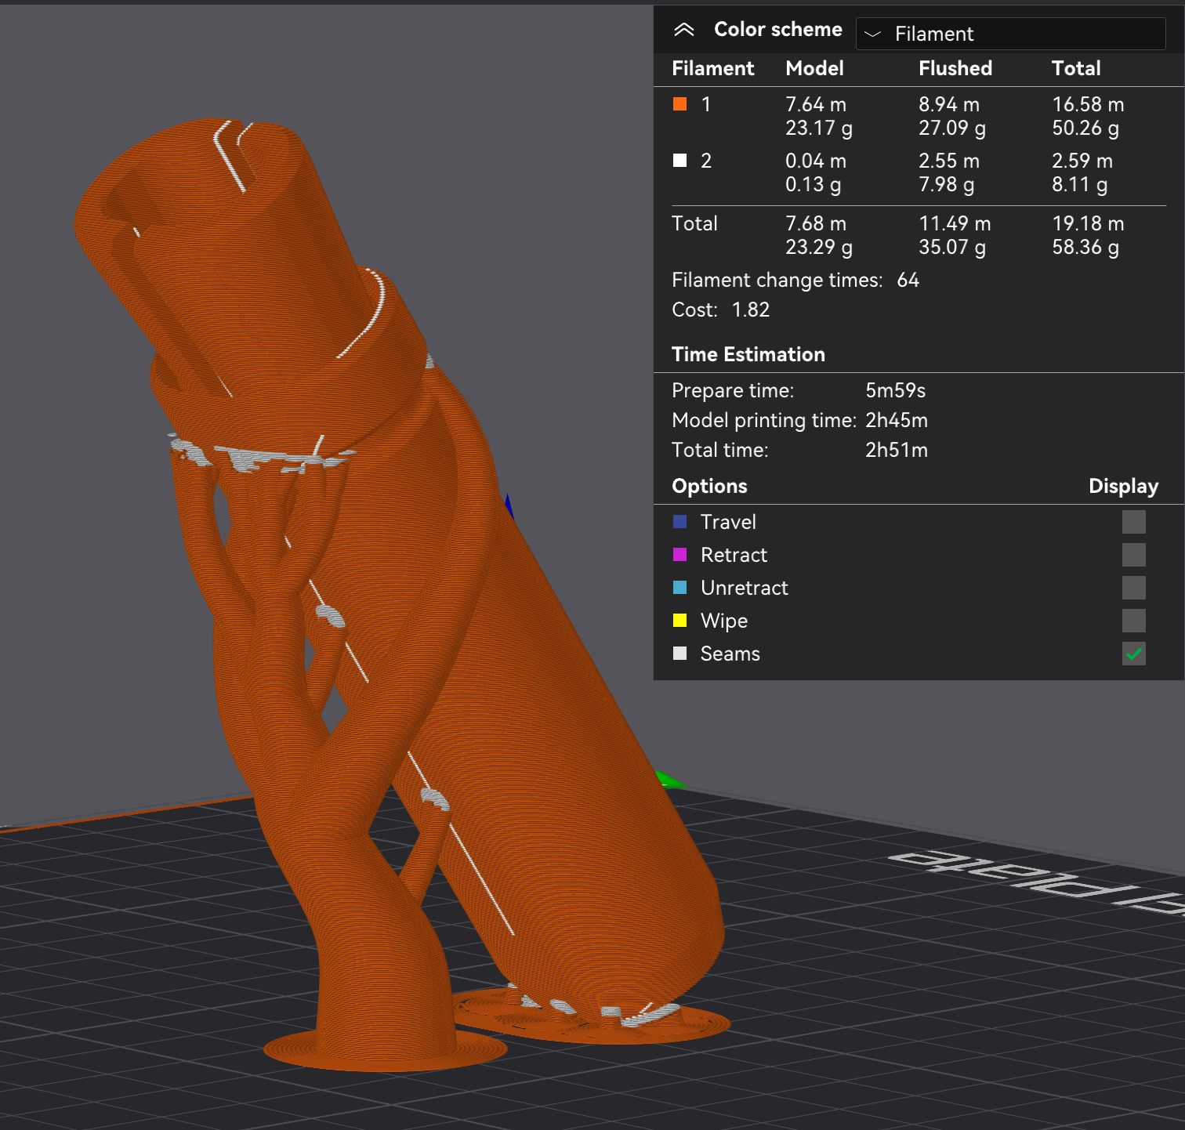The height and width of the screenshot is (1130, 1185).
Task: Enable the Travel display checkbox
Action: click(x=1133, y=522)
